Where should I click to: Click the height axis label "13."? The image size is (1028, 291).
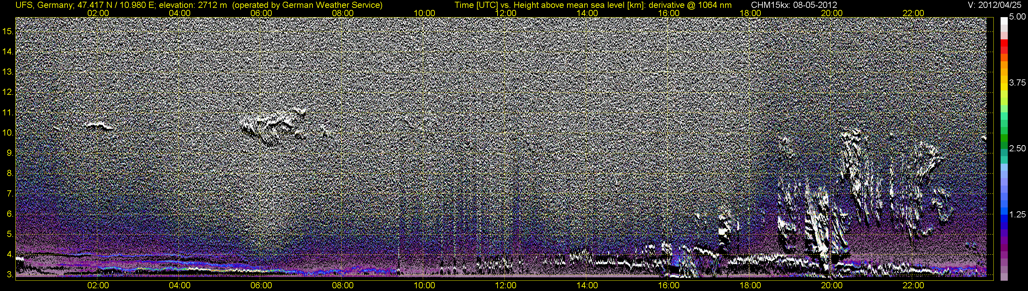tap(8, 72)
